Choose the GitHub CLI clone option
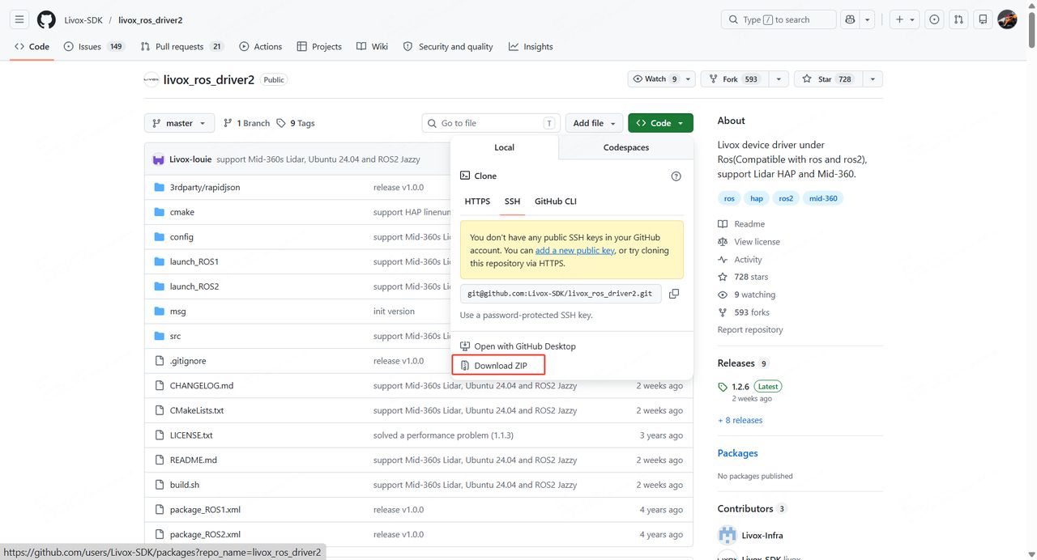This screenshot has width=1037, height=560. pos(556,202)
